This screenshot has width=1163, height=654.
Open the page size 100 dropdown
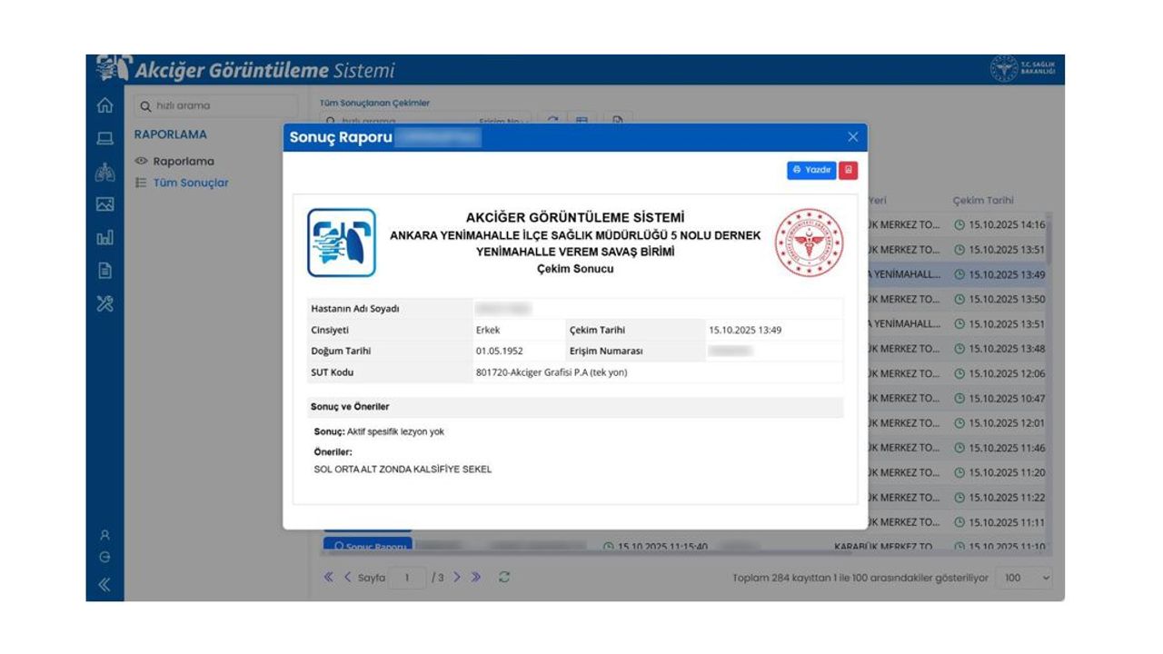[1024, 578]
